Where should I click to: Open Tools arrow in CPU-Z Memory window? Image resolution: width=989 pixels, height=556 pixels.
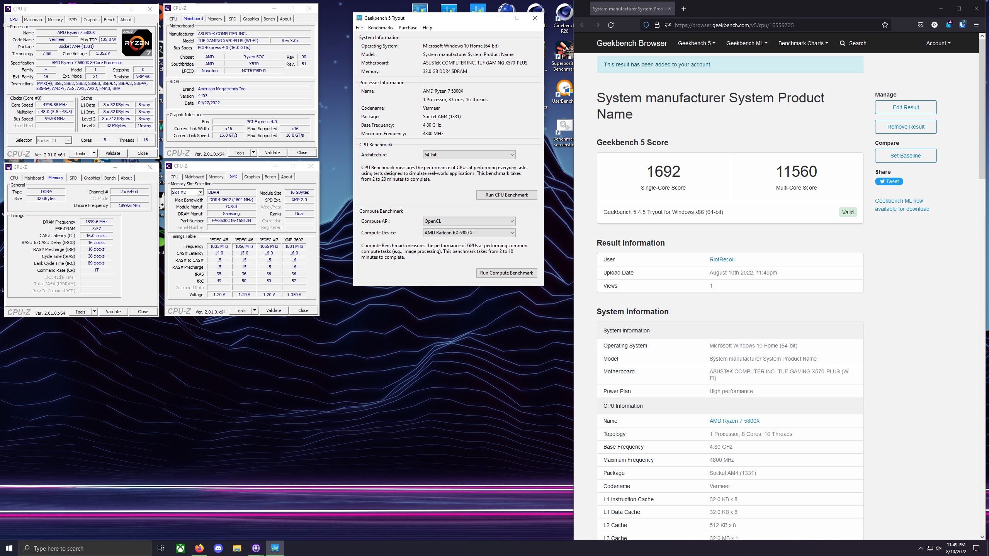94,312
